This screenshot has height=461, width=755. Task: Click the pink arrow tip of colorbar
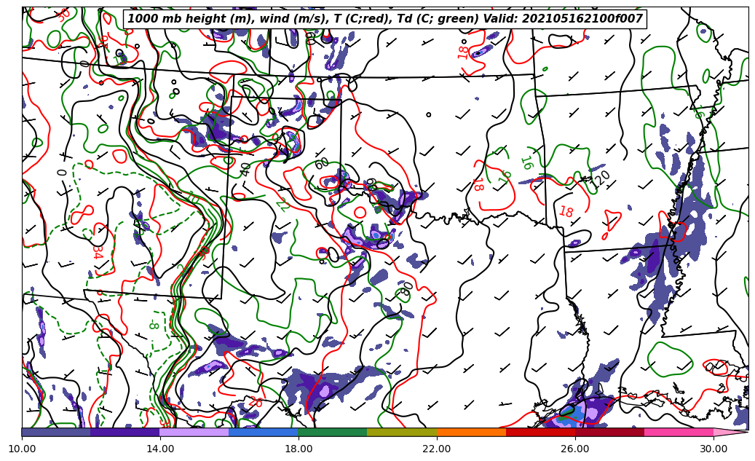point(730,432)
